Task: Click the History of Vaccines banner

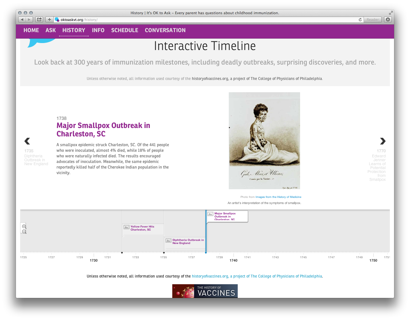Action: (x=205, y=291)
